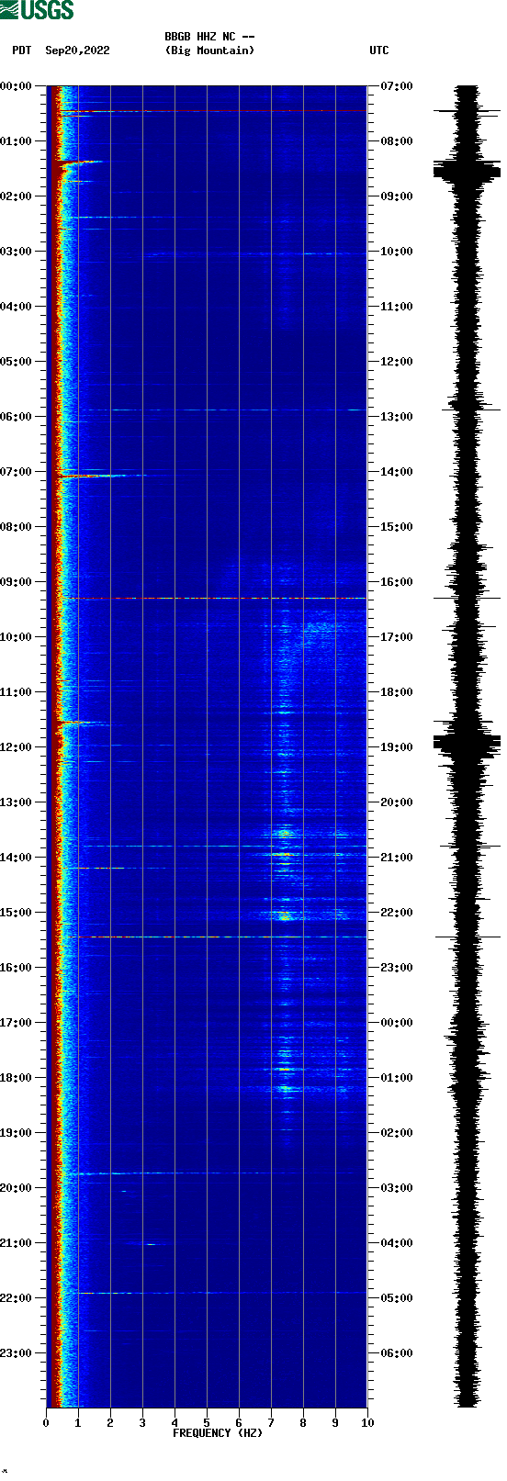
Task: Click the frequency tick label '8'
Action: [303, 1423]
